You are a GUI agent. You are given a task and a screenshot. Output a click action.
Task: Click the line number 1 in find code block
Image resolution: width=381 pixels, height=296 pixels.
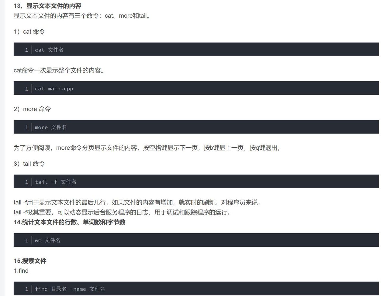26,289
